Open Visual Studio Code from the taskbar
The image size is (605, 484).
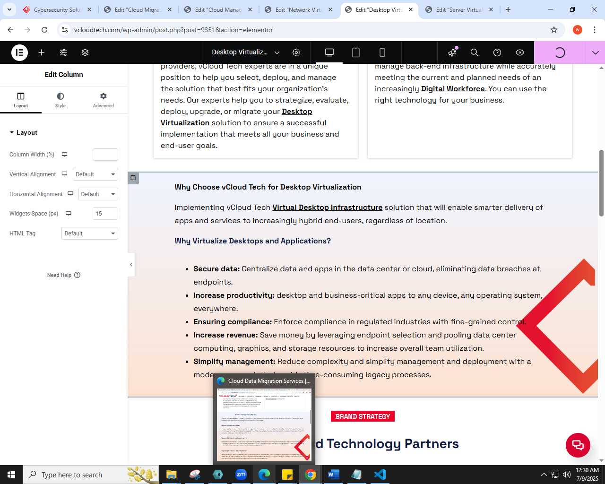click(x=380, y=475)
